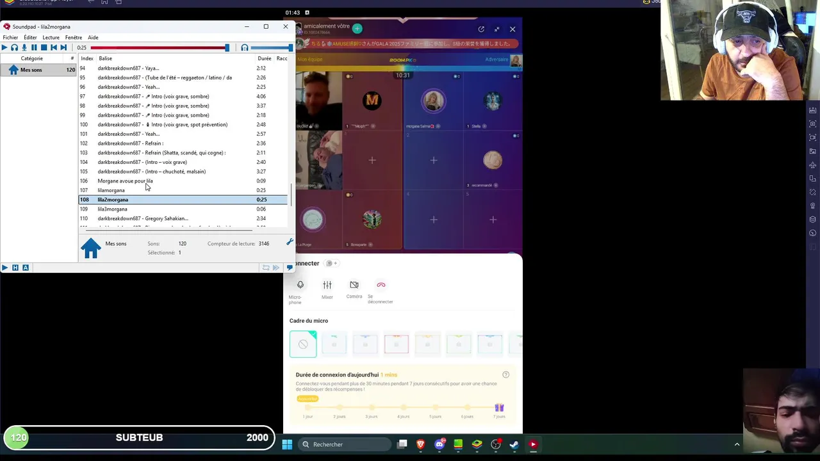Select sound 103 Refrain Shatta scandé
The image size is (820, 461).
coord(183,152)
